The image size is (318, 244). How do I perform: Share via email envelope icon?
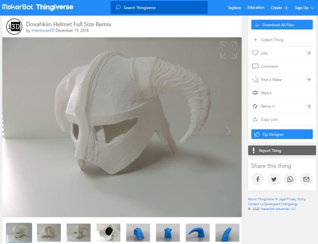tap(306, 179)
